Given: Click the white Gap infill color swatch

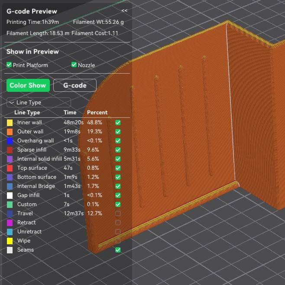Looking at the screenshot, I should 10,195.
